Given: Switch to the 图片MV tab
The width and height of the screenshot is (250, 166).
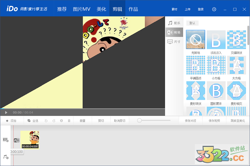Looking at the screenshot, I should coord(82,9).
